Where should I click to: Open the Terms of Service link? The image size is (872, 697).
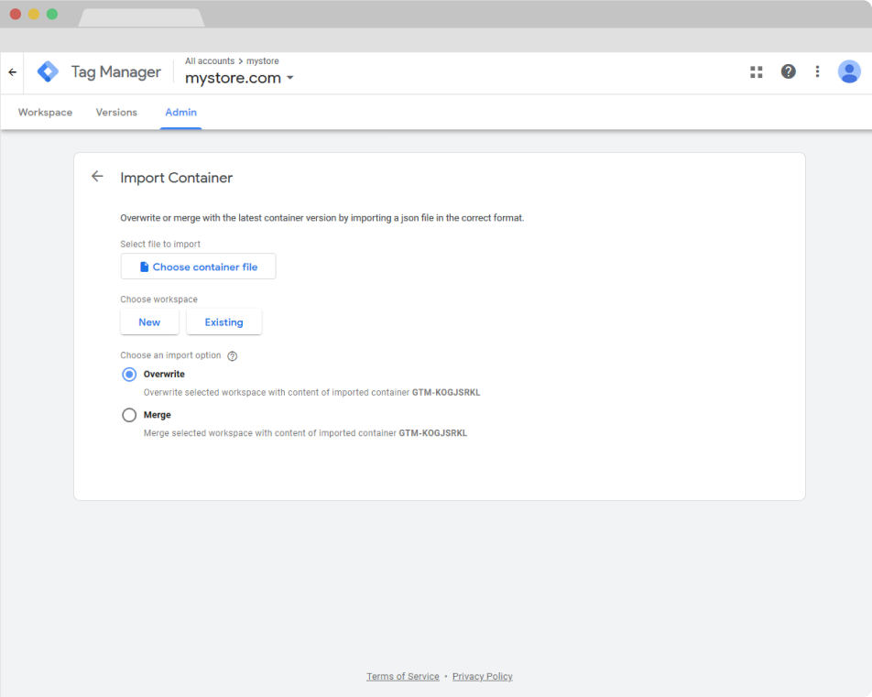(402, 677)
